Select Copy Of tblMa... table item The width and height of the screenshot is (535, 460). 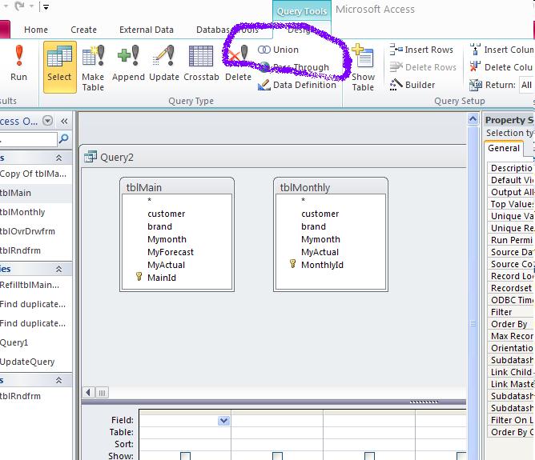pos(35,174)
